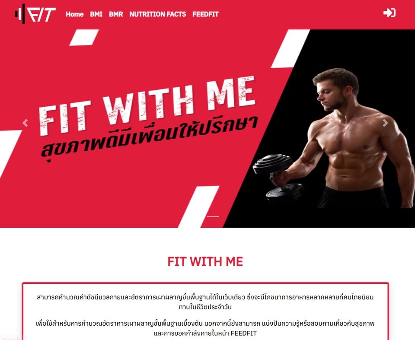Screen dimensions: 415x340
Task: Advance to next carousel slide
Action: [x=385, y=123]
